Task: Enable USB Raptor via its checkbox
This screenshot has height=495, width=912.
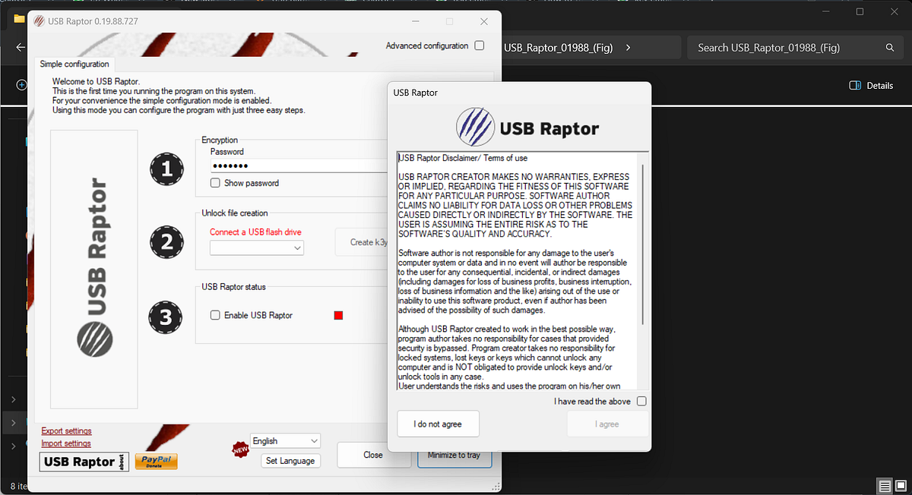Action: [214, 315]
